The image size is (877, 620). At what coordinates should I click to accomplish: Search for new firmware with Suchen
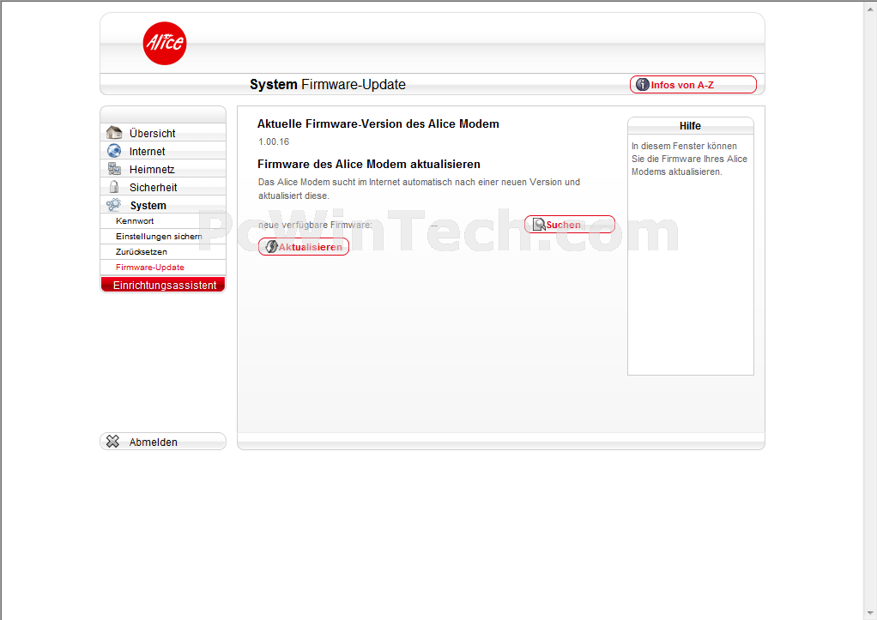click(570, 224)
